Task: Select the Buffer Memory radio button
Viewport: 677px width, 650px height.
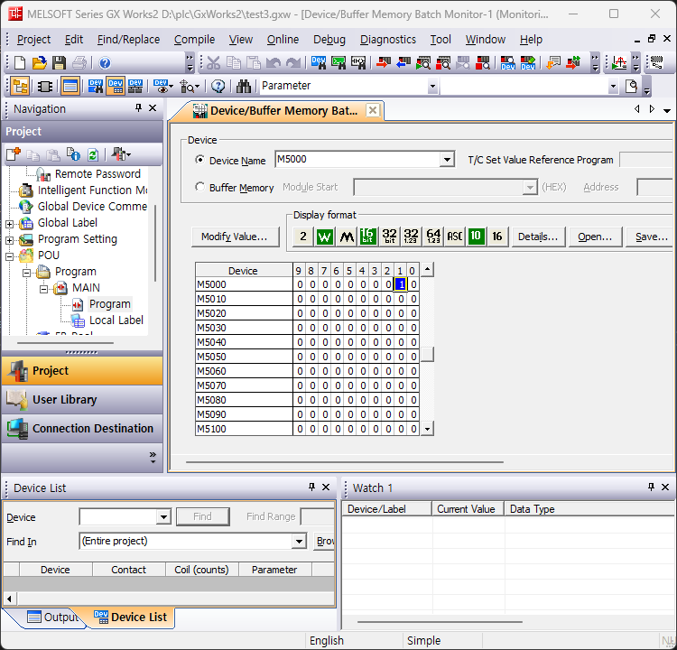Action: pyautogui.click(x=199, y=187)
